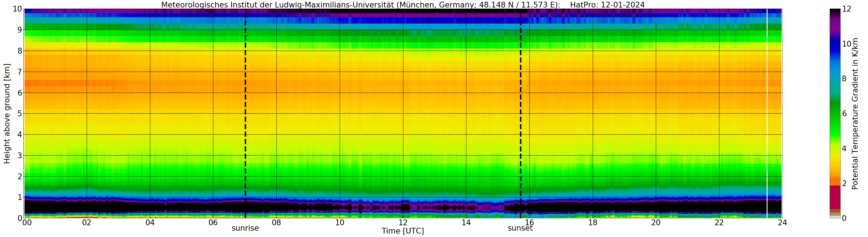The width and height of the screenshot is (868, 237).
Task: Click the colorbar tick label "12"
Action: tap(846, 9)
